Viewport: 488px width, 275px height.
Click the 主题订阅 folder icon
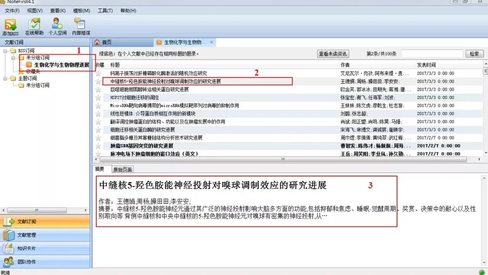pyautogui.click(x=13, y=78)
